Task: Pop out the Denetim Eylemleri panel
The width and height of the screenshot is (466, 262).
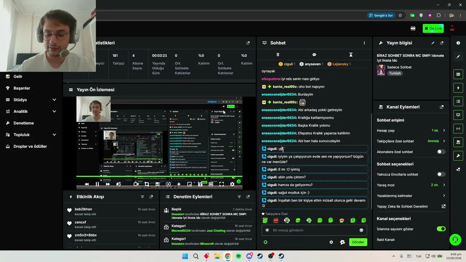Action: (x=248, y=197)
